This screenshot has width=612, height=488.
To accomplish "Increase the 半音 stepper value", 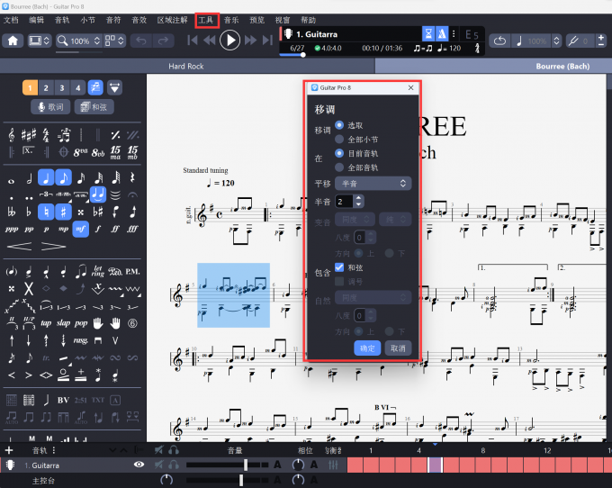I will [359, 197].
